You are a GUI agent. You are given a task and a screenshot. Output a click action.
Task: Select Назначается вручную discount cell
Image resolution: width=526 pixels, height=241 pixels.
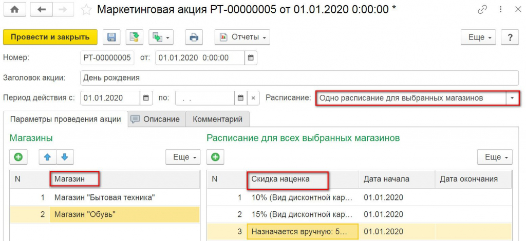pos(303,232)
